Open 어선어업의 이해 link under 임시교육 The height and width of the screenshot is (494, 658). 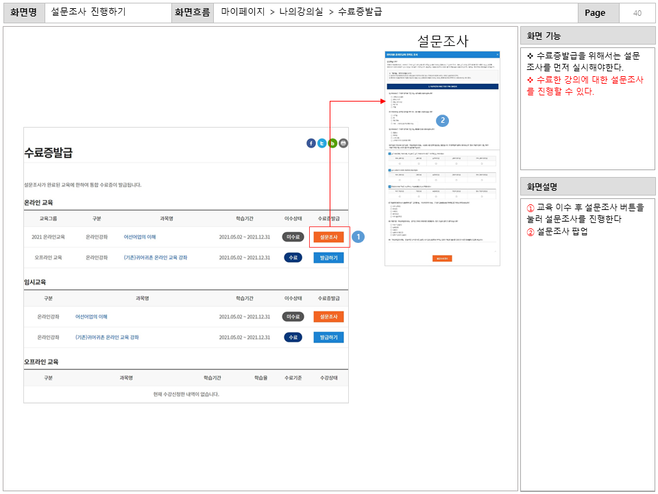(91, 316)
